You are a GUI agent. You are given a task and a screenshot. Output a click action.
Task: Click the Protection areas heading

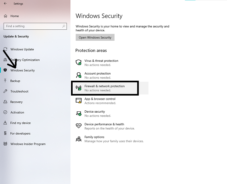91,50
